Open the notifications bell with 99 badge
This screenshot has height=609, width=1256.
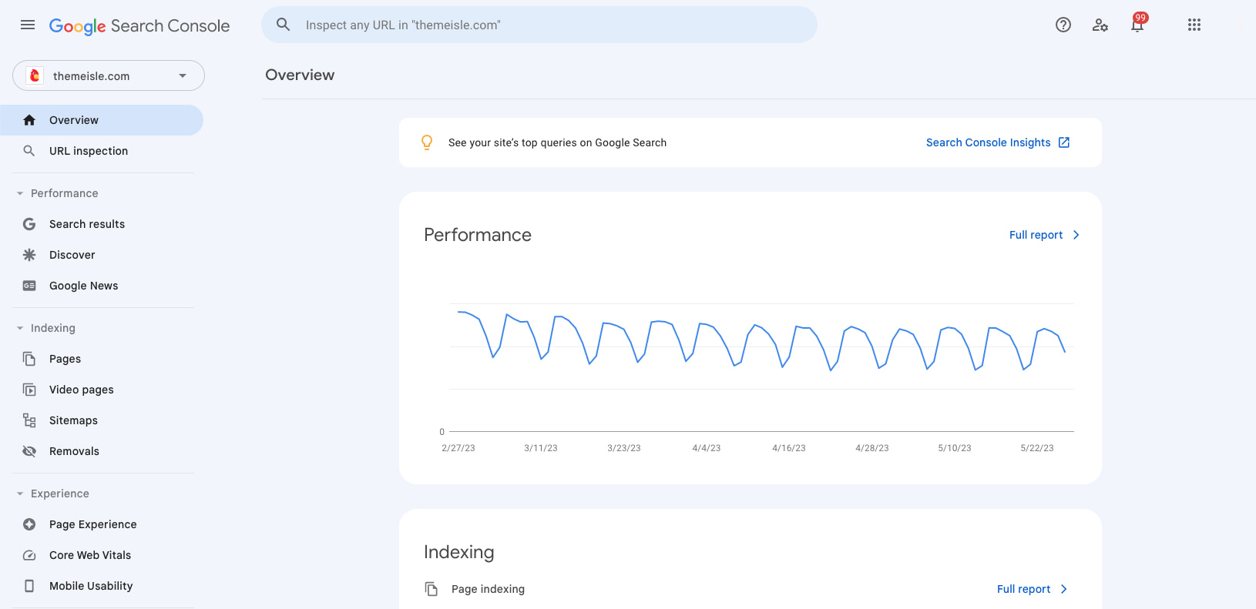pos(1137,23)
